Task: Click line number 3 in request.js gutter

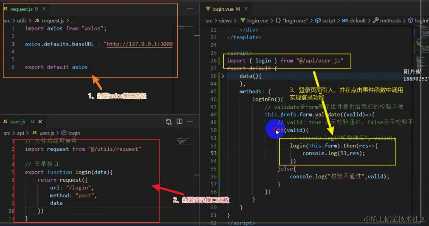Action: 13,44
